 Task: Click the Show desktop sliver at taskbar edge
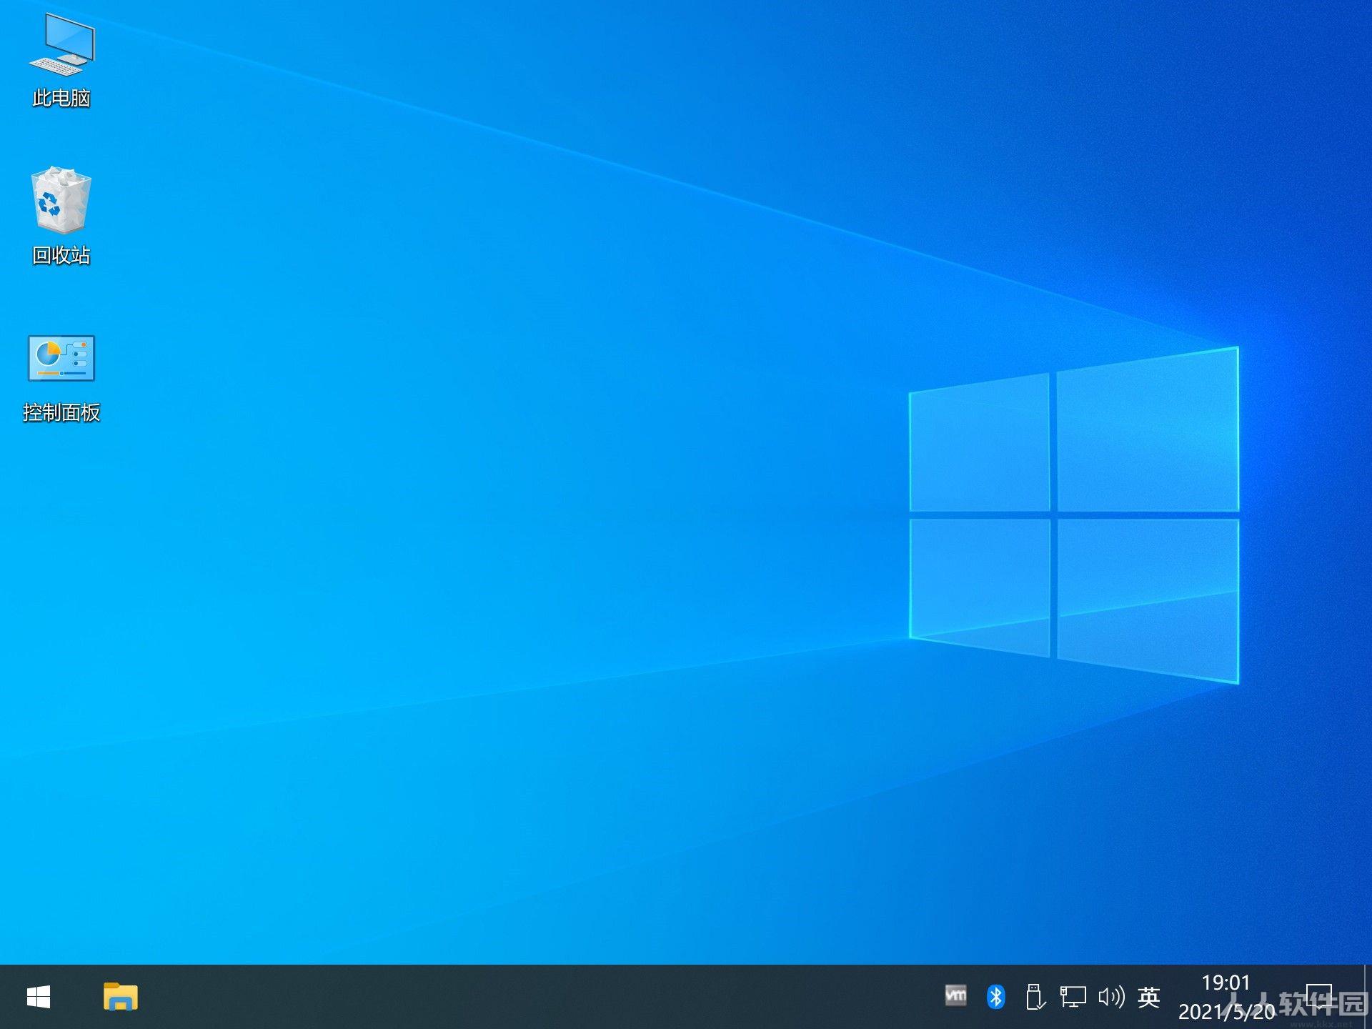tap(1367, 997)
